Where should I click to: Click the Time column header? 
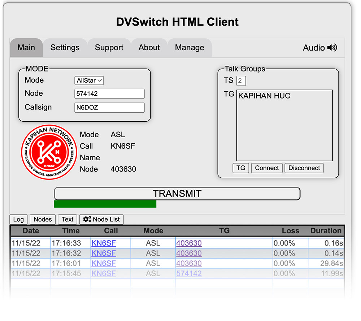[x=71, y=231]
